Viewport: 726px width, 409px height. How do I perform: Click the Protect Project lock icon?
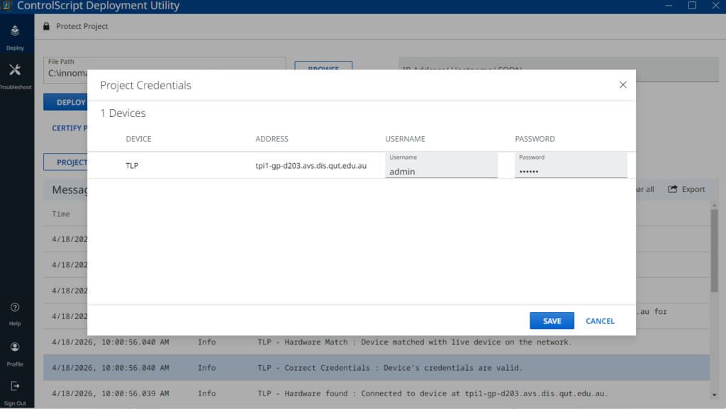pyautogui.click(x=47, y=27)
